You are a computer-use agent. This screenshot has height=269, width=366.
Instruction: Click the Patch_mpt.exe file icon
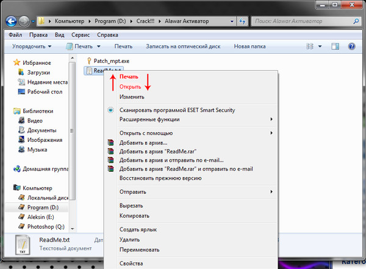click(x=90, y=61)
